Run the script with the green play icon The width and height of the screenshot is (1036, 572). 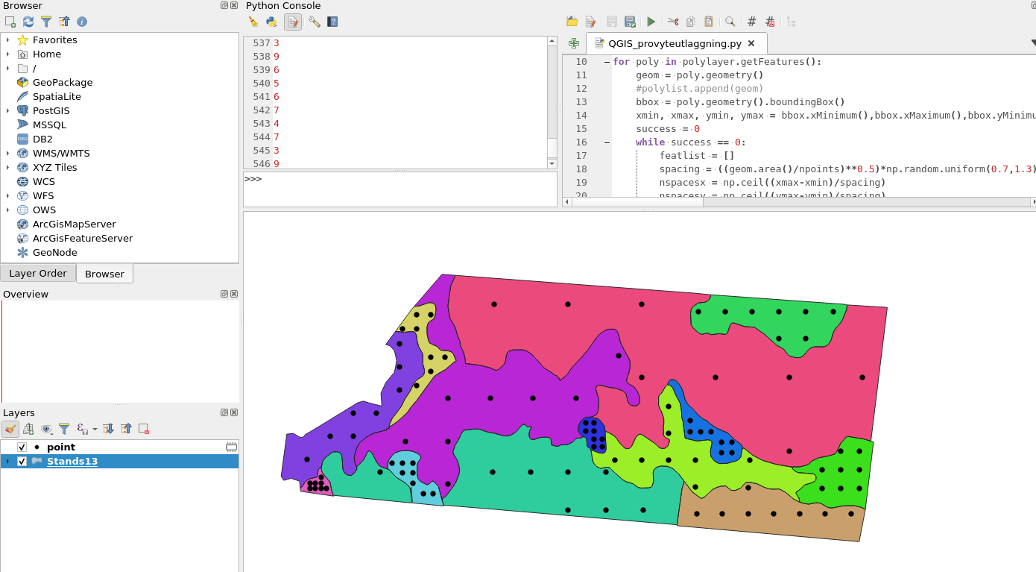tap(651, 22)
